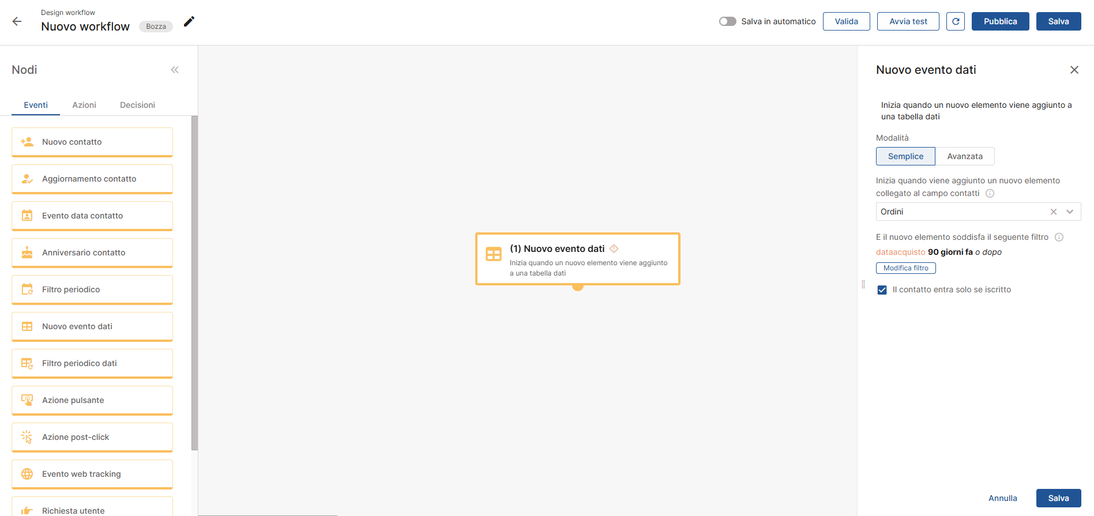This screenshot has height=516, width=1094.
Task: Uncheck Il contatto entra solo se iscritto
Action: click(x=882, y=290)
